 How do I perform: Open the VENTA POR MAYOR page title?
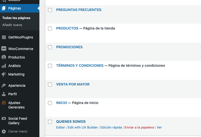[x=73, y=84]
